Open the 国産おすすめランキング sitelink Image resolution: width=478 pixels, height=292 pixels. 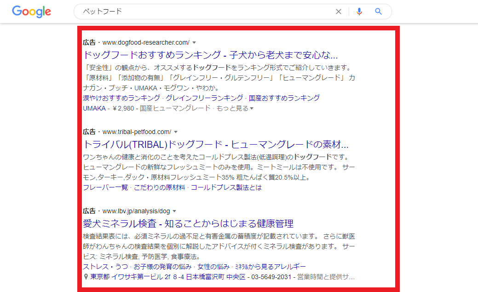tap(284, 98)
